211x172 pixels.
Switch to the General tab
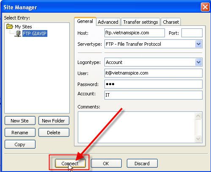(x=85, y=21)
